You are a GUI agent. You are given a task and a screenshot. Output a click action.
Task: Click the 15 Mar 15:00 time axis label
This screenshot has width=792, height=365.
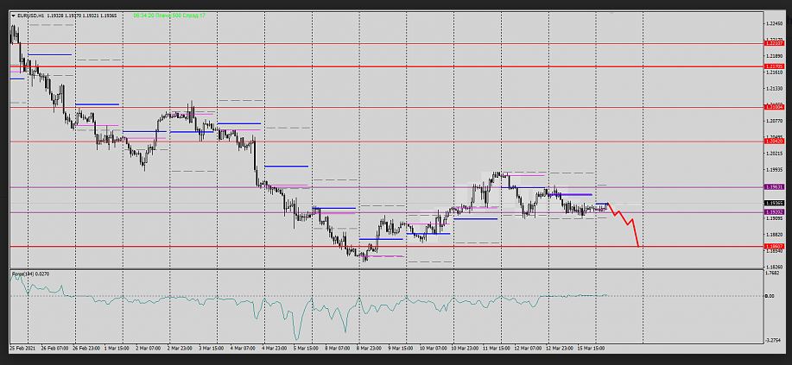(590, 349)
